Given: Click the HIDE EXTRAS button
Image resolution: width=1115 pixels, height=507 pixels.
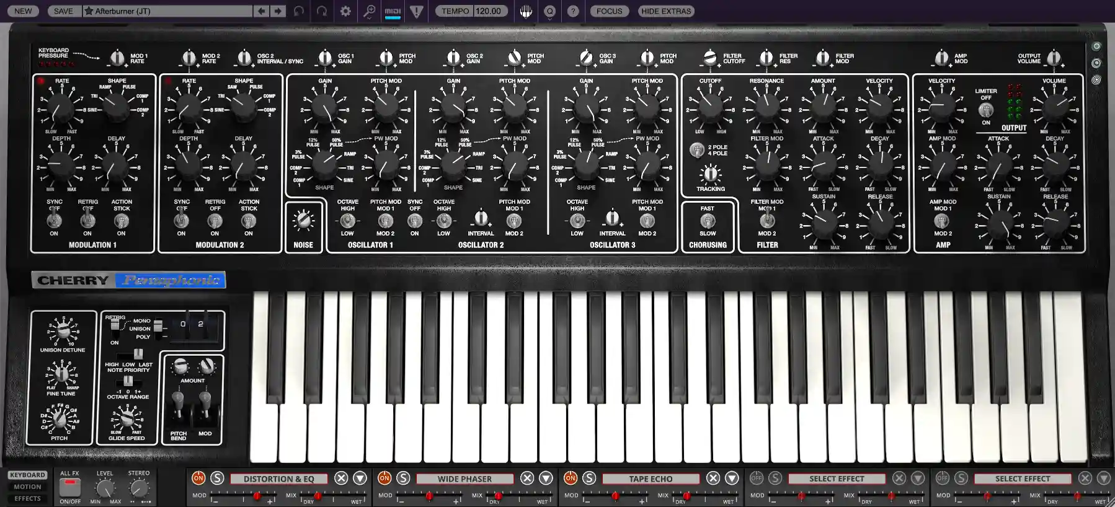Looking at the screenshot, I should pos(666,11).
